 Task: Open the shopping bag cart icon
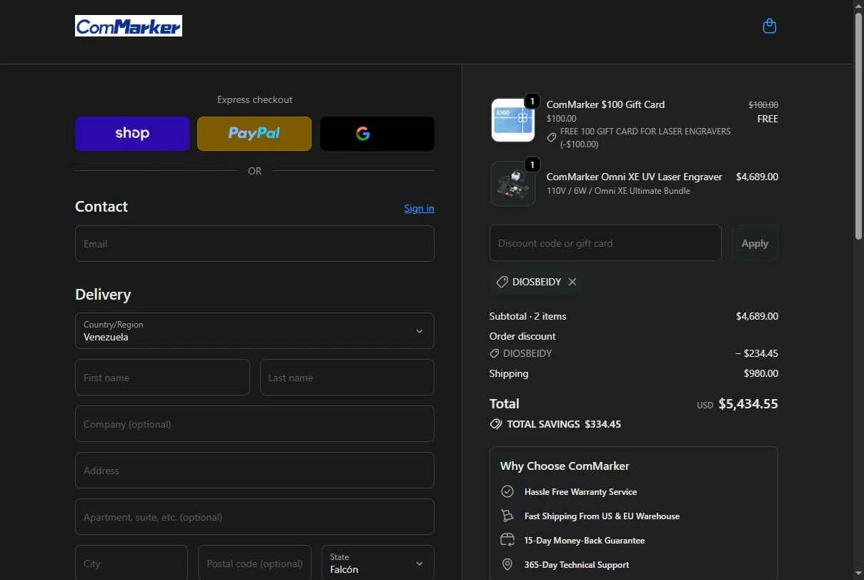pos(769,26)
